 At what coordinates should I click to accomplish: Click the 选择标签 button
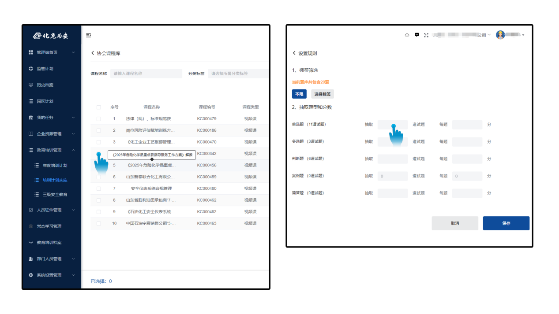point(322,94)
